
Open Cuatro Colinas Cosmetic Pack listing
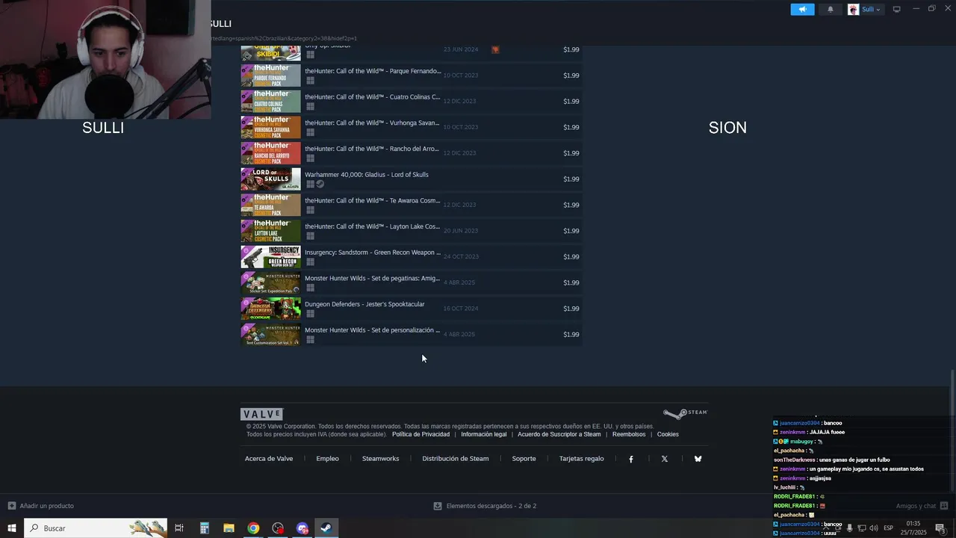point(412,101)
